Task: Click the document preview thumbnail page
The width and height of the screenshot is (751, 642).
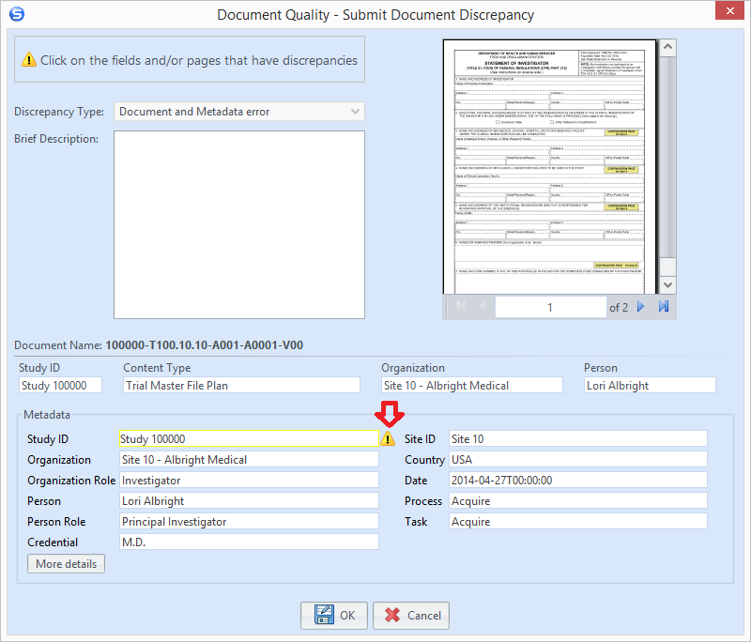Action: pyautogui.click(x=549, y=167)
